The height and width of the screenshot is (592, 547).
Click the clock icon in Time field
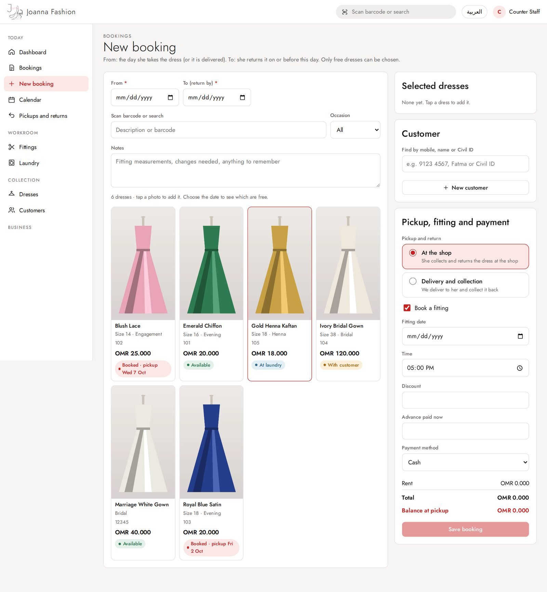click(520, 368)
